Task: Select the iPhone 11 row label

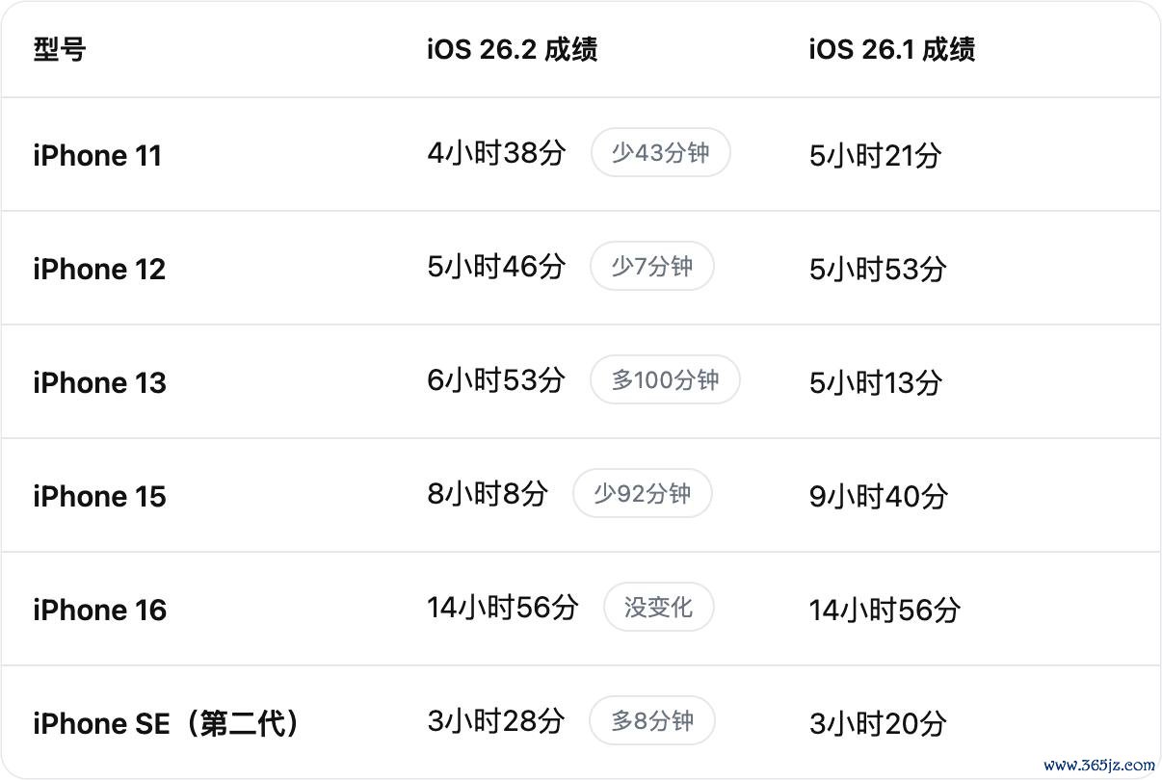Action: 97,155
